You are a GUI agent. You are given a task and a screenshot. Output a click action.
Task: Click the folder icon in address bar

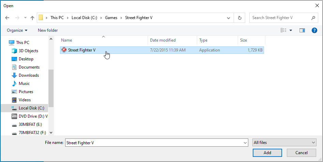(41, 17)
